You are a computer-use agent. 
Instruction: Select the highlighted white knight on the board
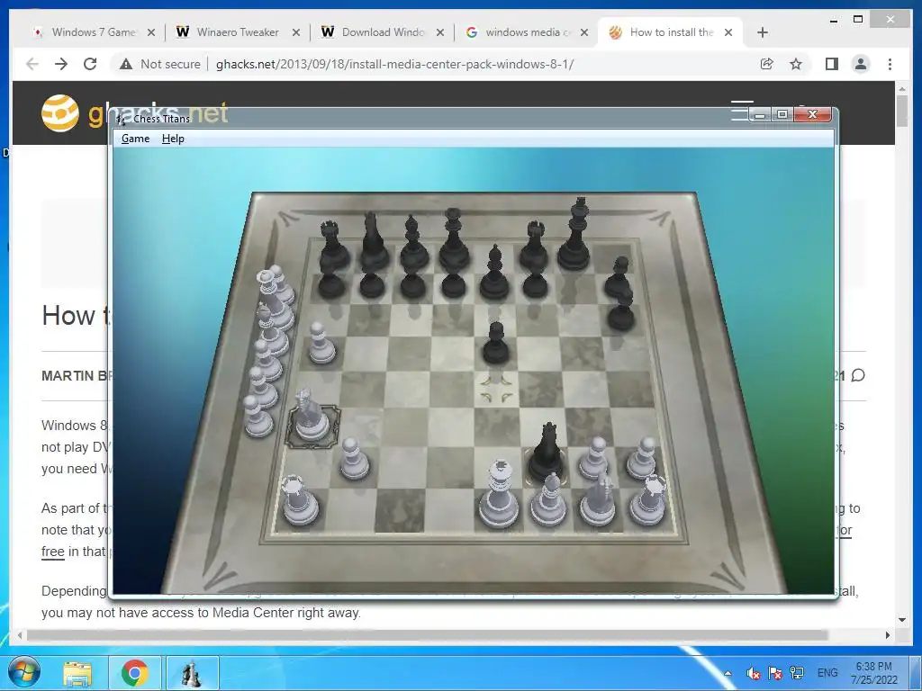310,414
